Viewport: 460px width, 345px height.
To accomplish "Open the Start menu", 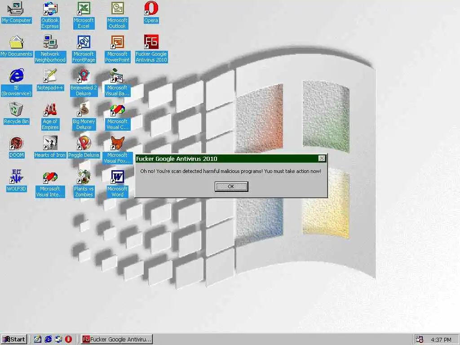I will [x=14, y=340].
